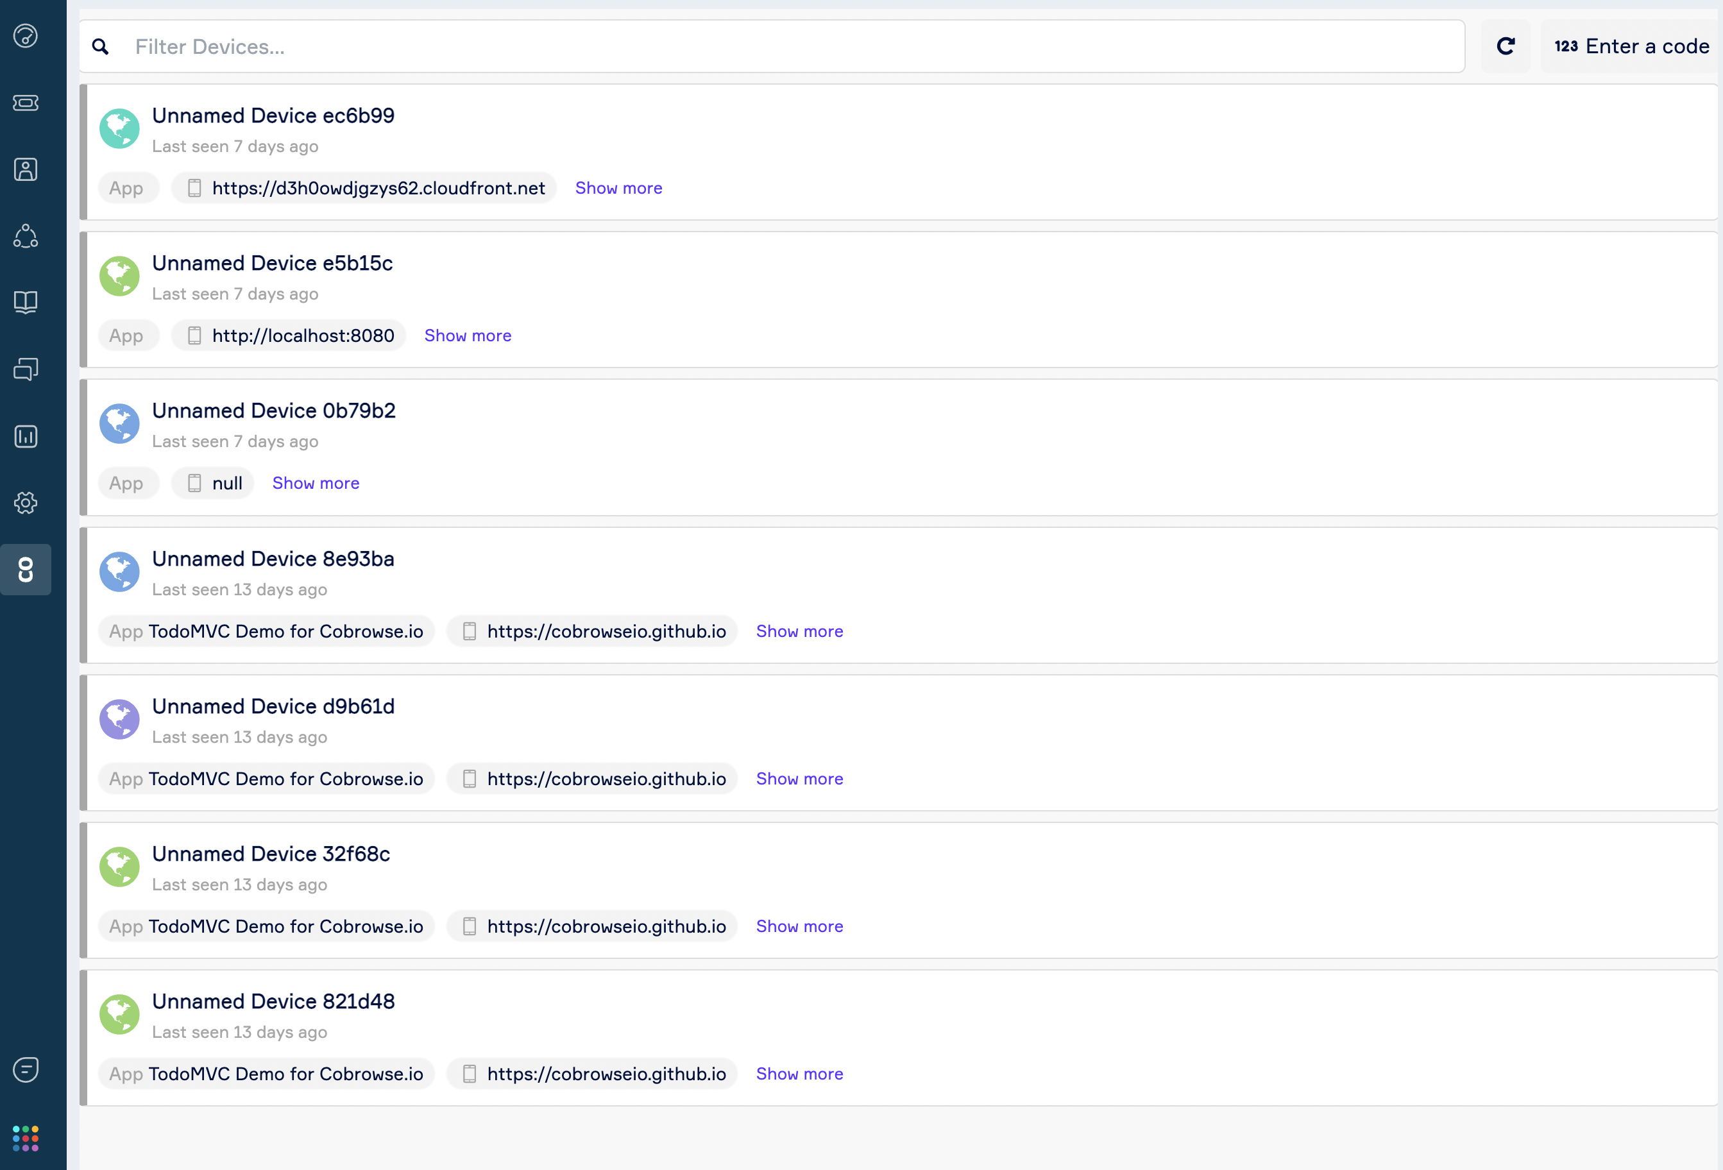Click TodoMVC Demo app tag for 821d48
The width and height of the screenshot is (1723, 1170).
coord(266,1074)
